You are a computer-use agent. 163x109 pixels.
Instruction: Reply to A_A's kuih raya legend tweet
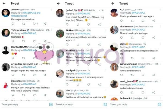(x=121, y=21)
